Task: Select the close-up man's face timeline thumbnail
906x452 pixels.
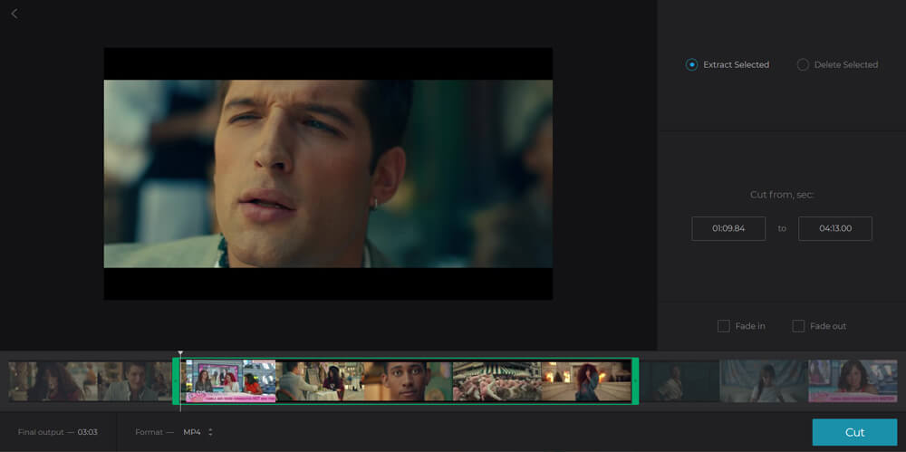Action: tap(409, 381)
